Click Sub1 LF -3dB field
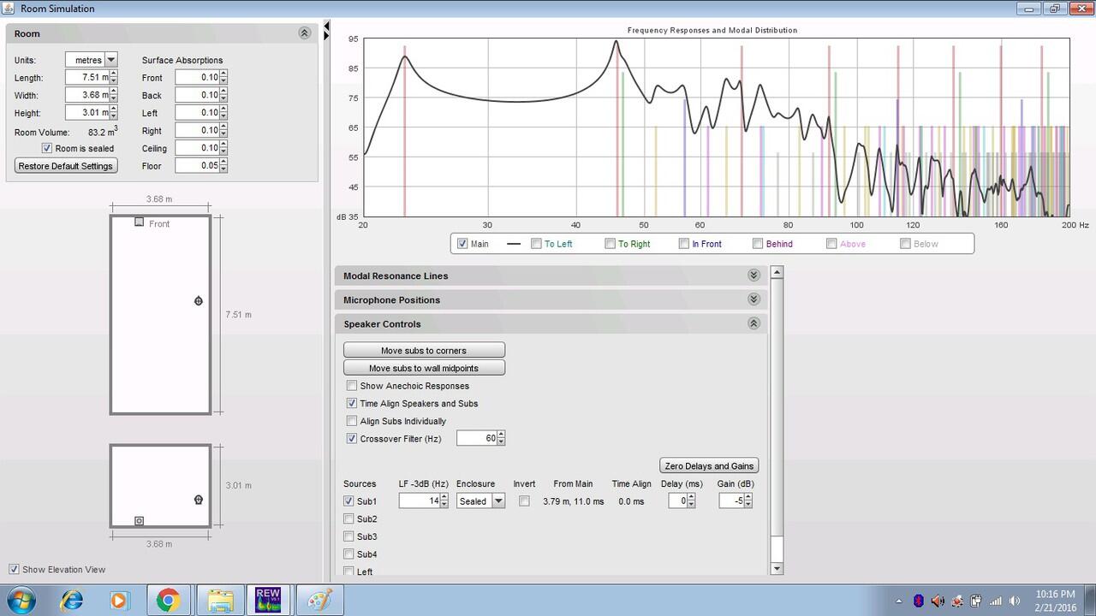The image size is (1096, 616). [x=420, y=501]
